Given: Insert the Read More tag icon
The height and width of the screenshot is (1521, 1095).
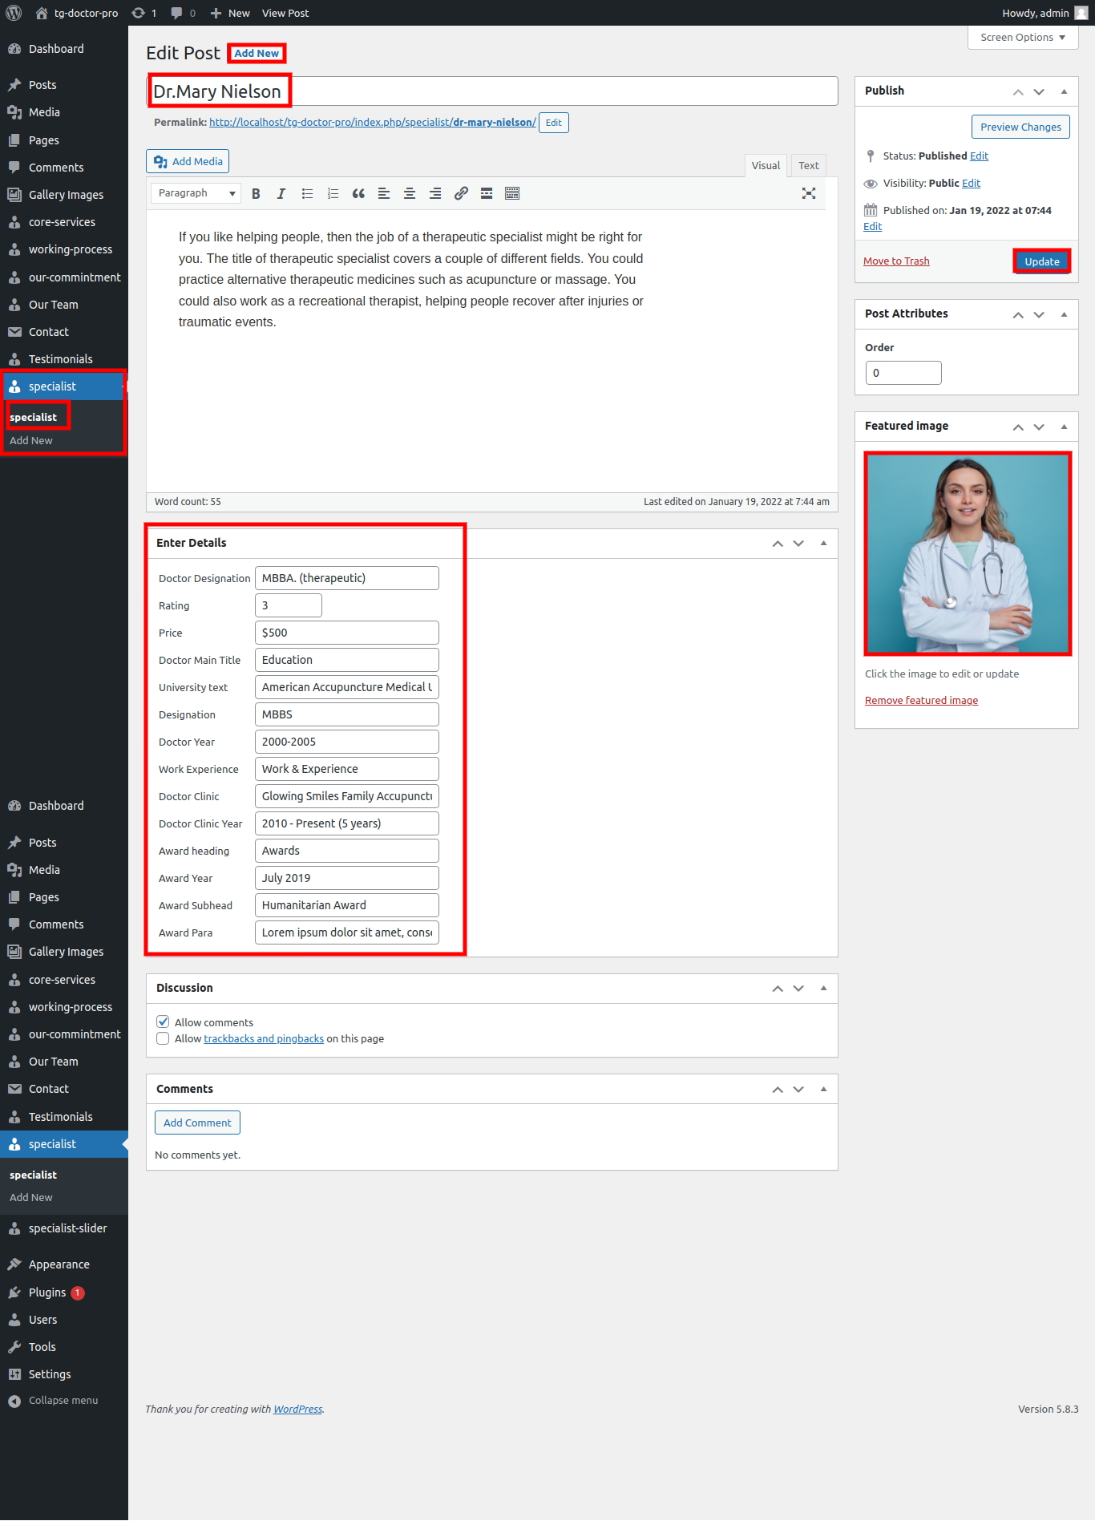Looking at the screenshot, I should [x=487, y=194].
